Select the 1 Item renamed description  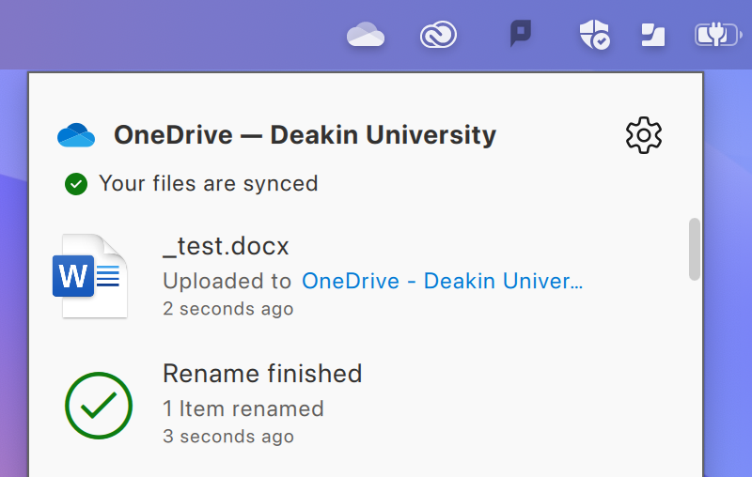[x=243, y=408]
